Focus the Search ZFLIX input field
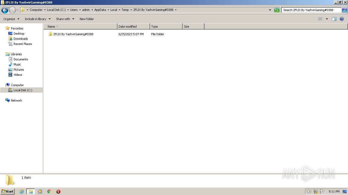348x195 pixels. 311,10
